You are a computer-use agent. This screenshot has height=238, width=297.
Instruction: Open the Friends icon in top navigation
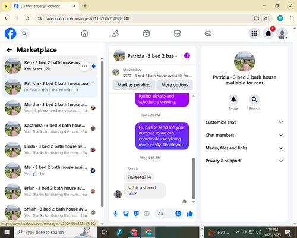coord(115,33)
